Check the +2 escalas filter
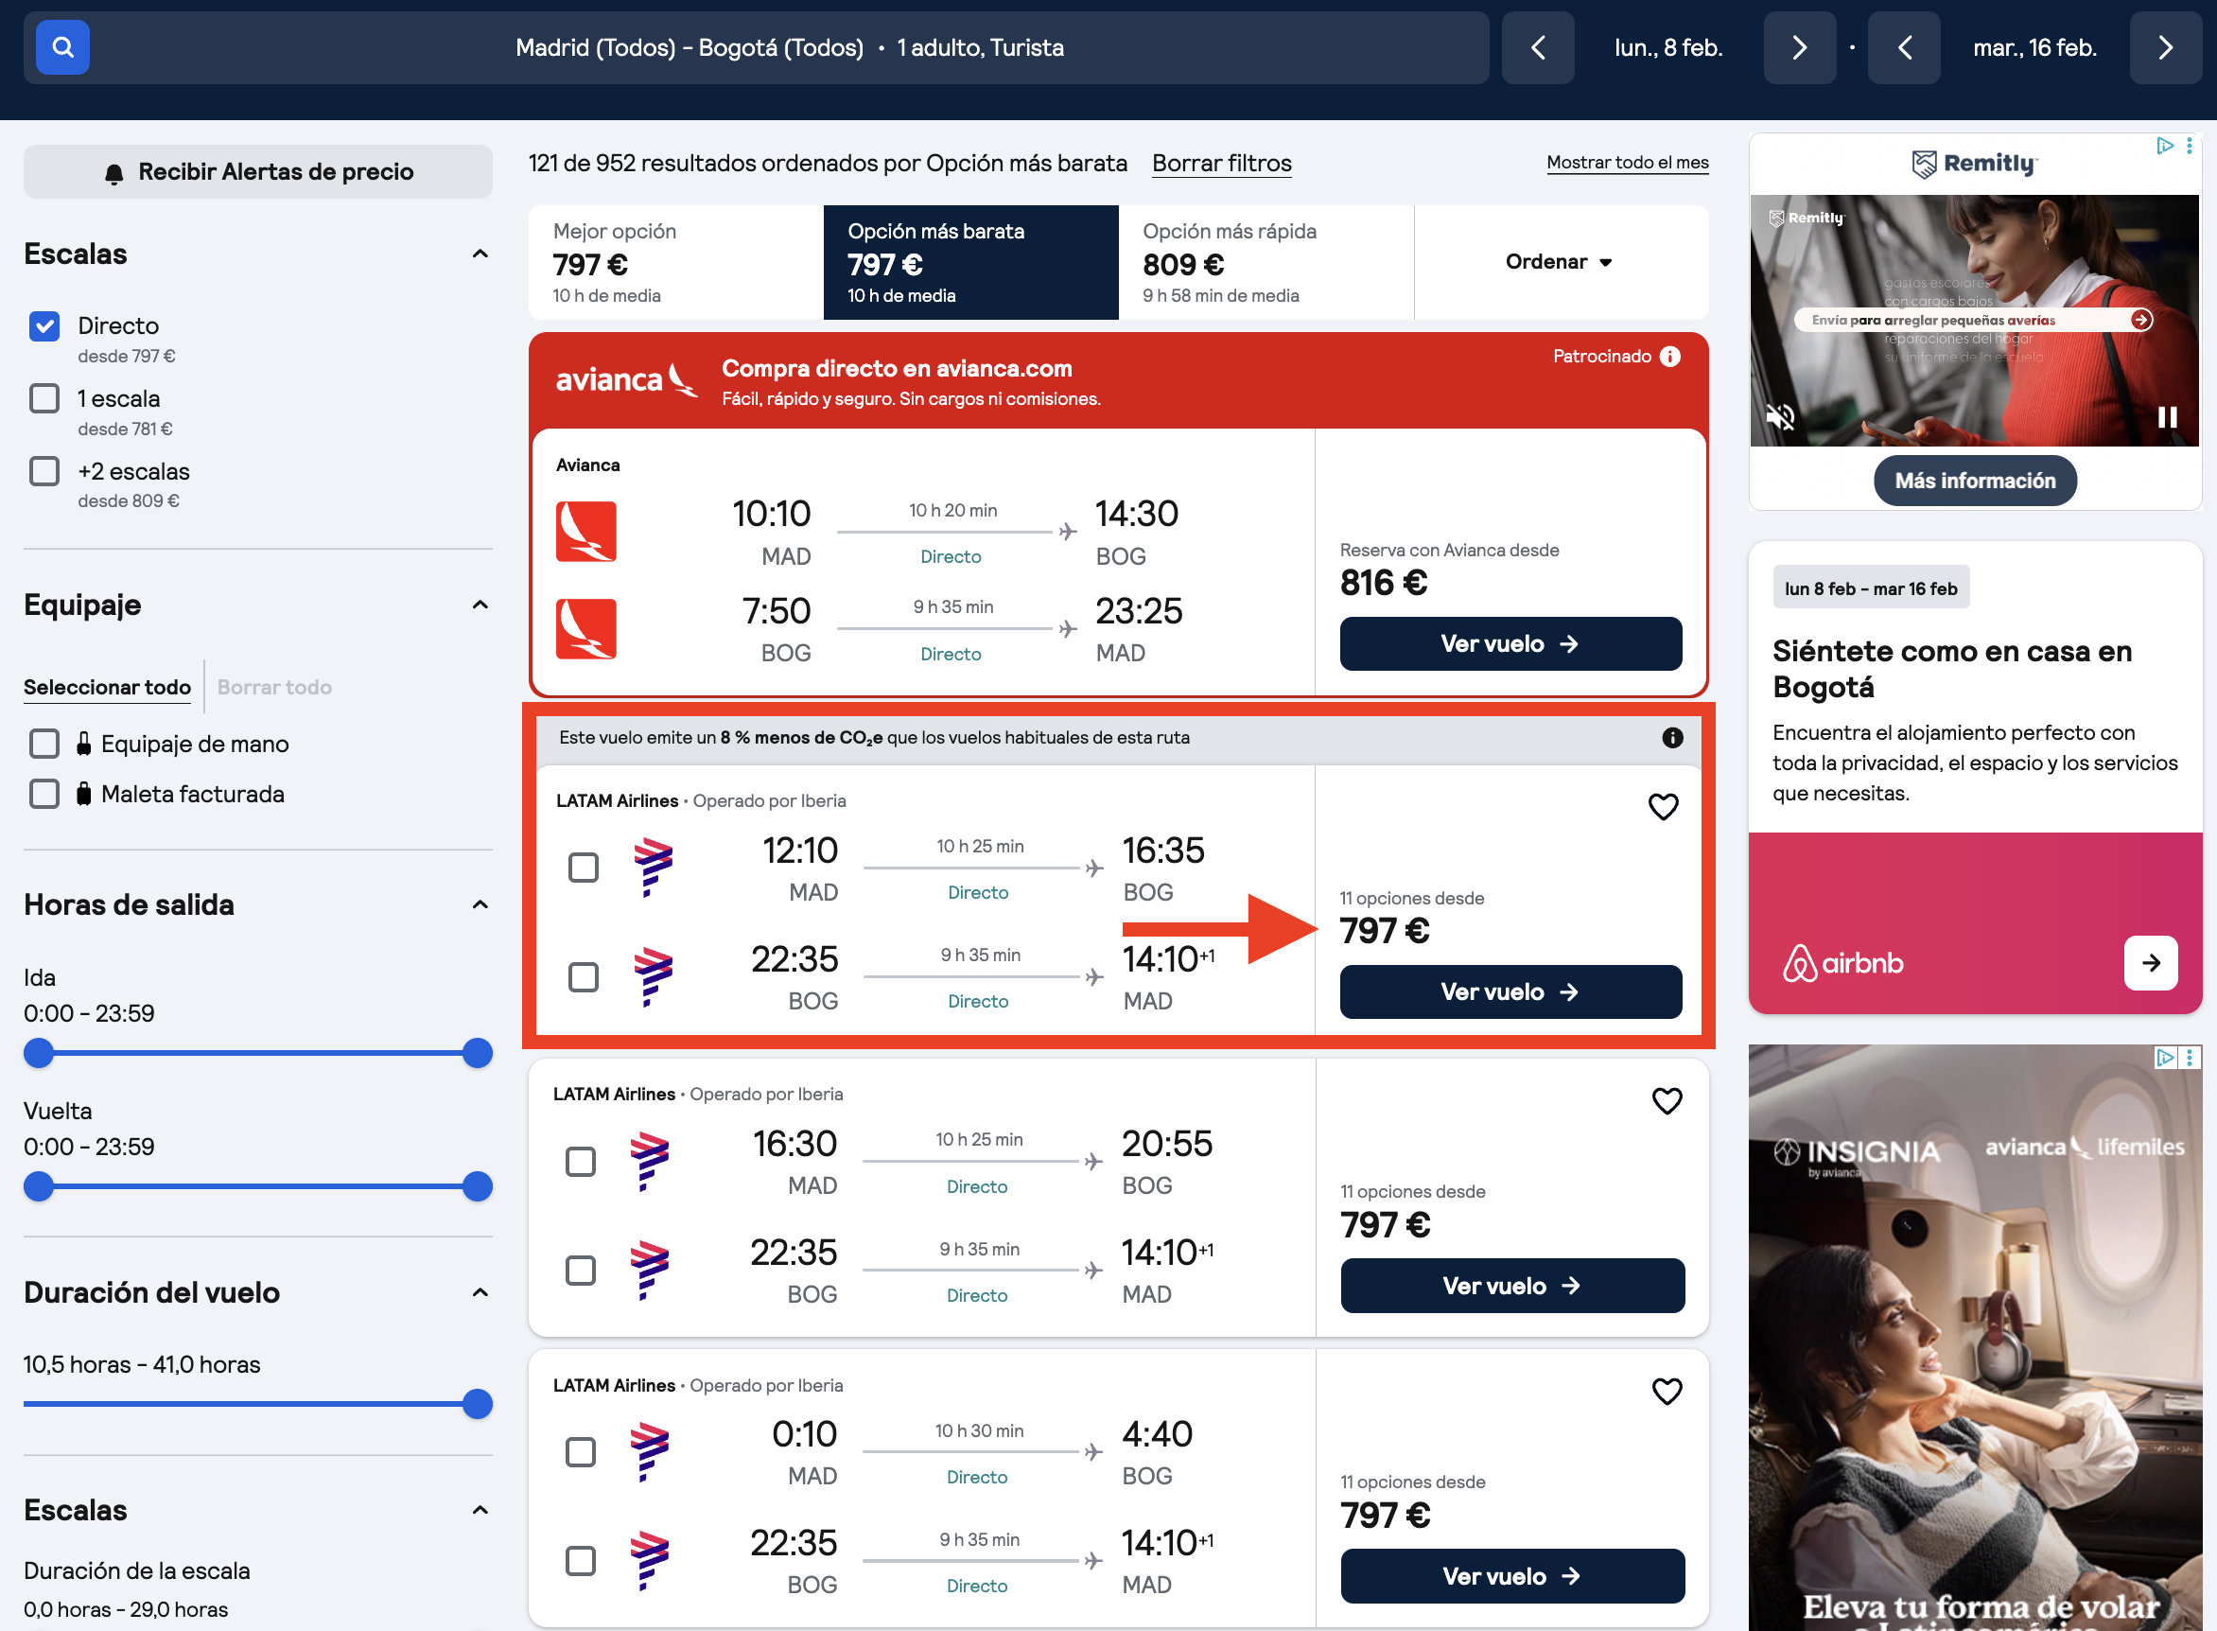This screenshot has width=2217, height=1631. 44,471
